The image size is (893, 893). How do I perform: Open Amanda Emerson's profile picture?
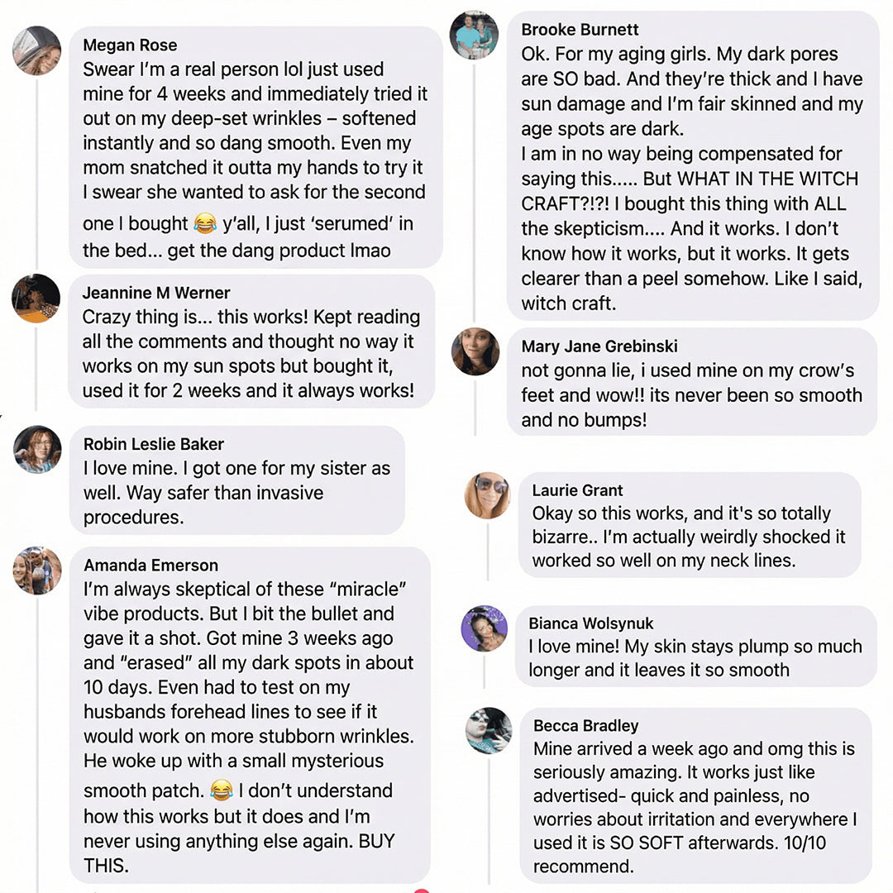click(x=37, y=571)
